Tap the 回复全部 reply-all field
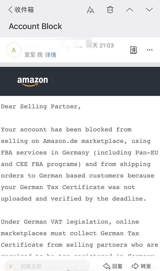The width and height of the screenshot is (160, 271). pos(47,266)
